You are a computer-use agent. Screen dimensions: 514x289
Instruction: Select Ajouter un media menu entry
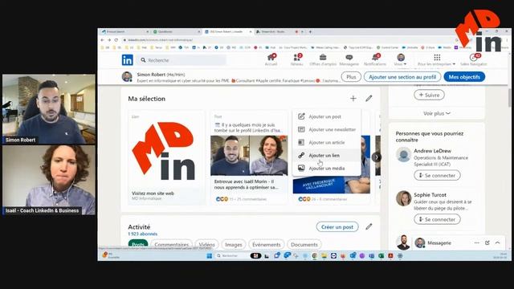327,168
